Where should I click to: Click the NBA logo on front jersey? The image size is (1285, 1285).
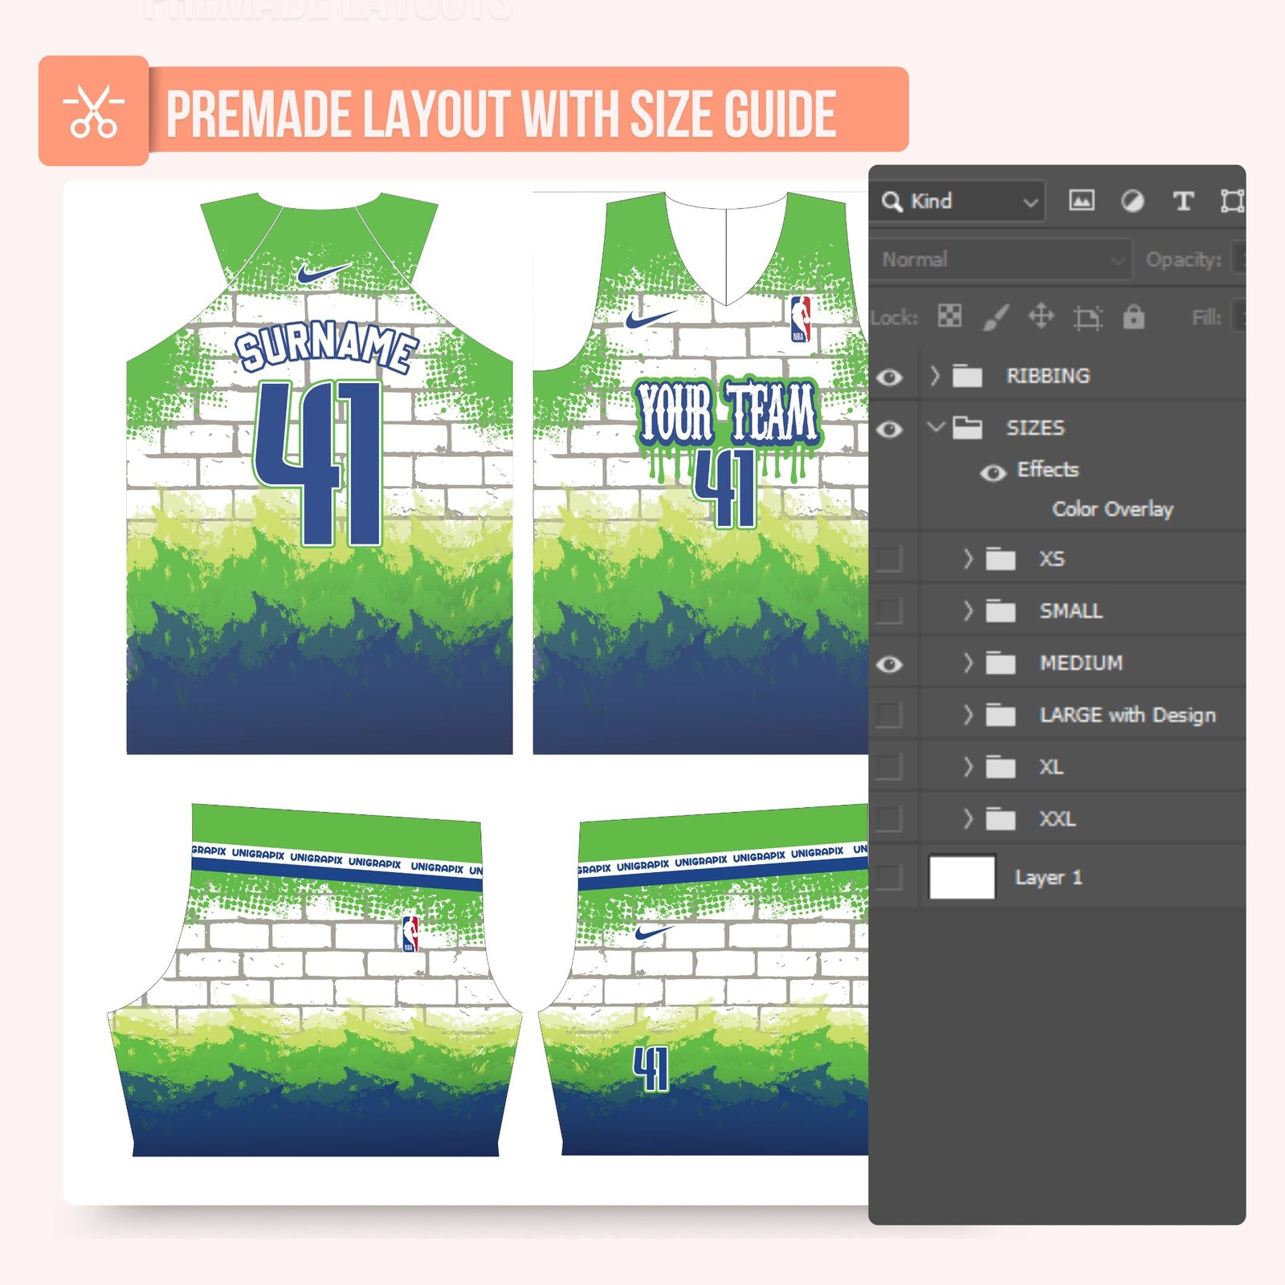(800, 319)
